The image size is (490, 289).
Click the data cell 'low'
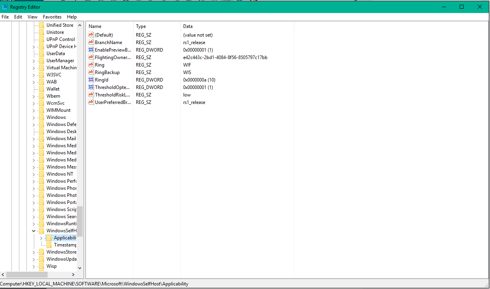coord(187,94)
